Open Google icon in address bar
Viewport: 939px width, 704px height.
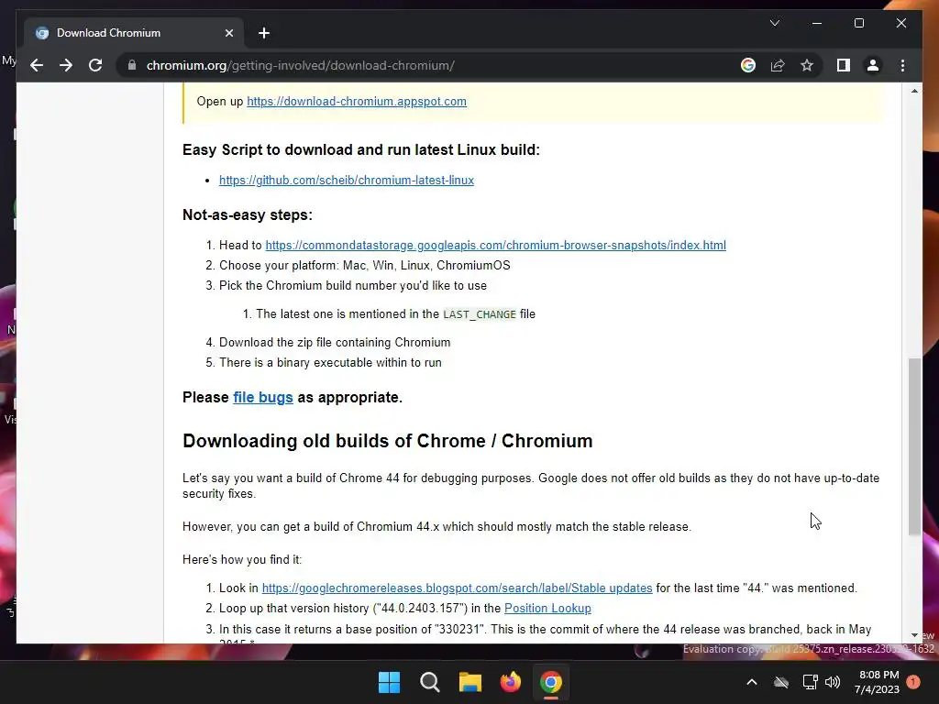pyautogui.click(x=748, y=65)
